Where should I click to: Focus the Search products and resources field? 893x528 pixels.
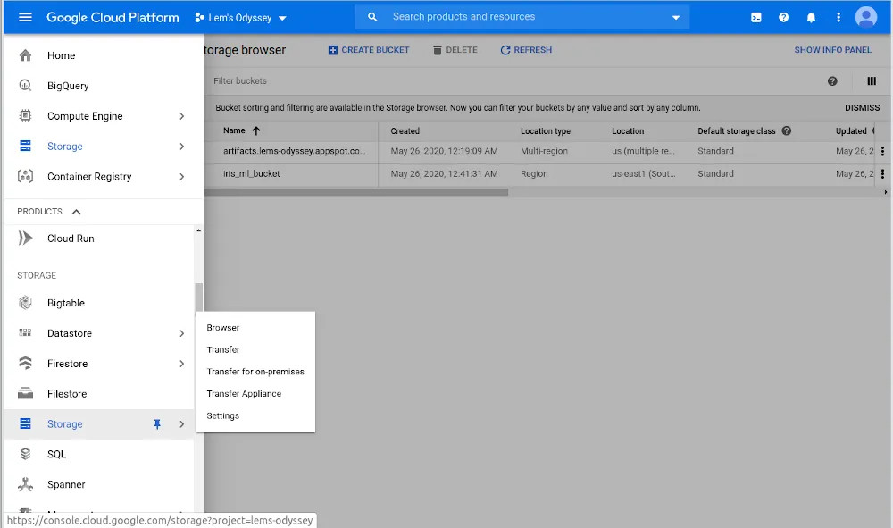point(522,17)
